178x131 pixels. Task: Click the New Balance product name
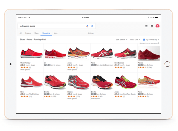point(119,63)
